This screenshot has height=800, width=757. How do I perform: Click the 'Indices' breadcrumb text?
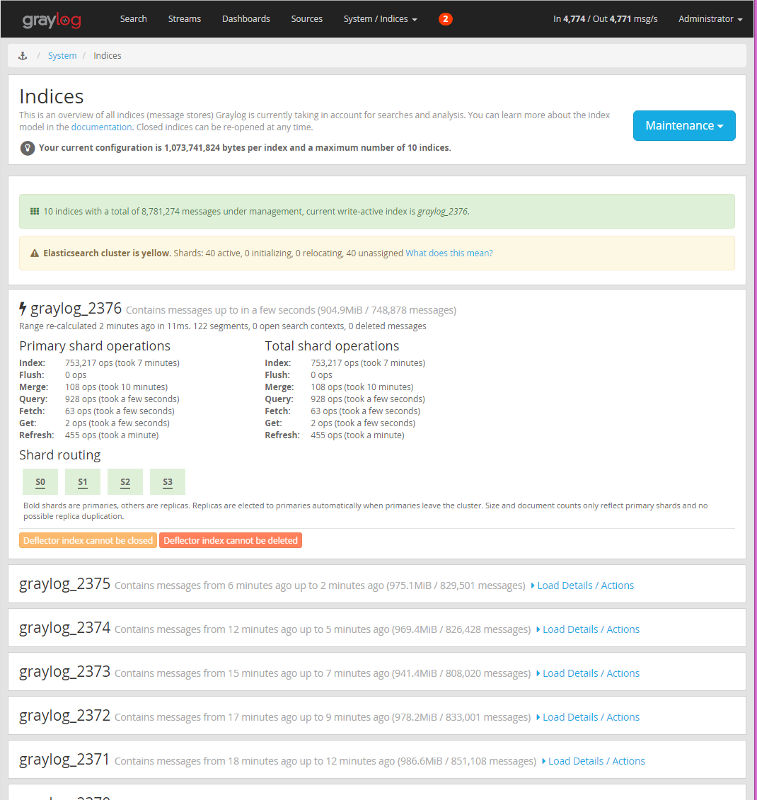108,56
